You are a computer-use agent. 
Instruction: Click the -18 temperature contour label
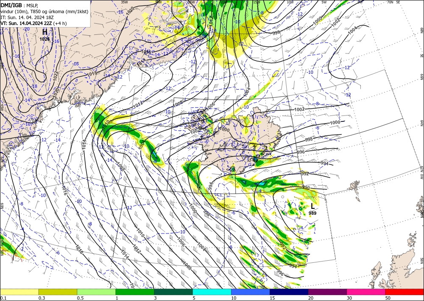34,86
